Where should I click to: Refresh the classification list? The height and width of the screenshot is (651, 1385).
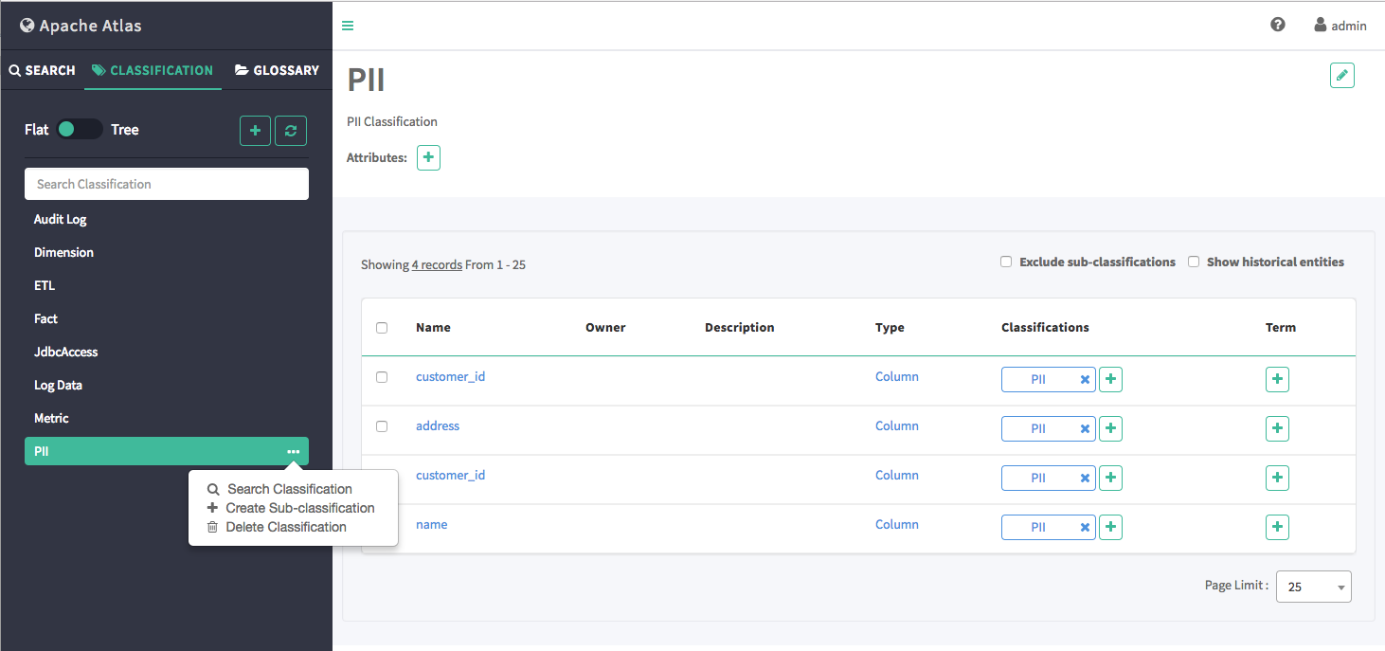click(291, 131)
